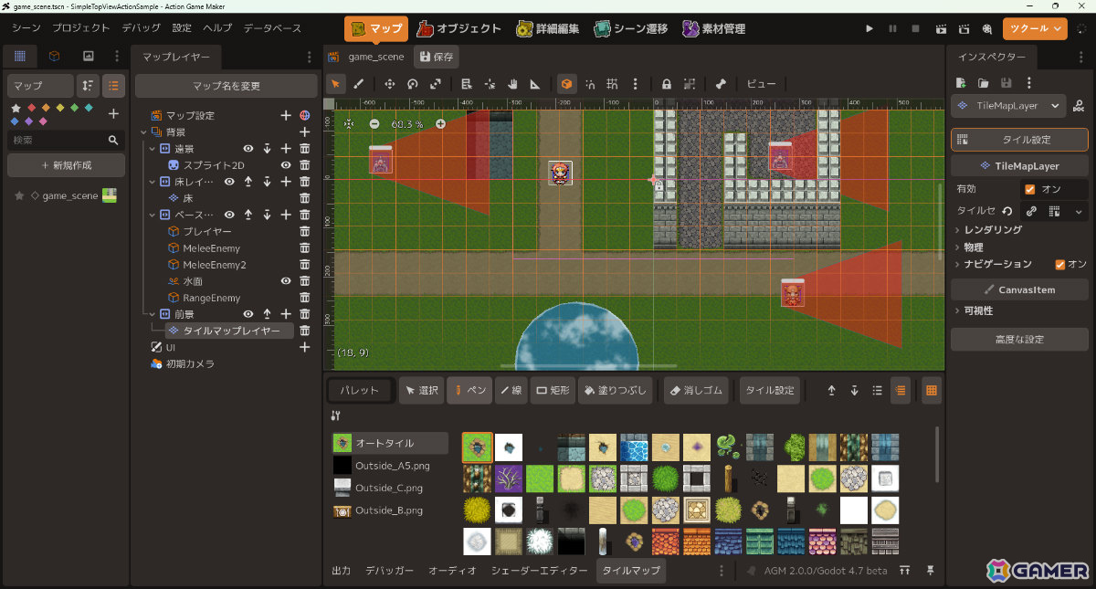
Task: Collapse the 背景 tree group
Action: pyautogui.click(x=144, y=132)
